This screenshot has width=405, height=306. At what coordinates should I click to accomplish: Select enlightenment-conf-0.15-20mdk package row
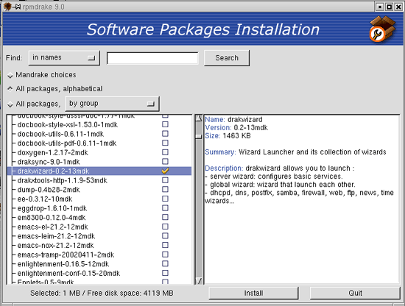(99, 273)
